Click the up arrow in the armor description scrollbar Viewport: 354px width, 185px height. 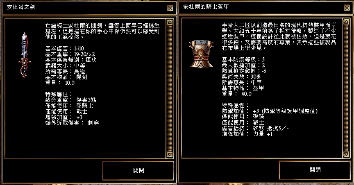click(x=346, y=22)
